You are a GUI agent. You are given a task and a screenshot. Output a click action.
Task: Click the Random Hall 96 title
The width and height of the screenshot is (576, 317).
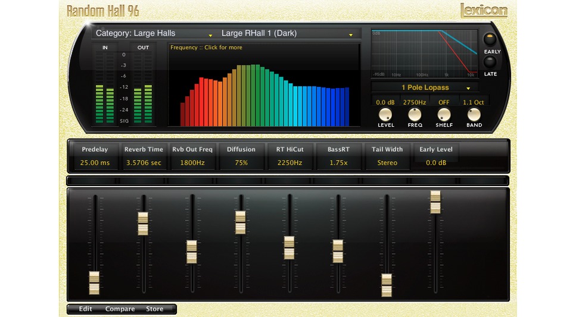tap(103, 11)
